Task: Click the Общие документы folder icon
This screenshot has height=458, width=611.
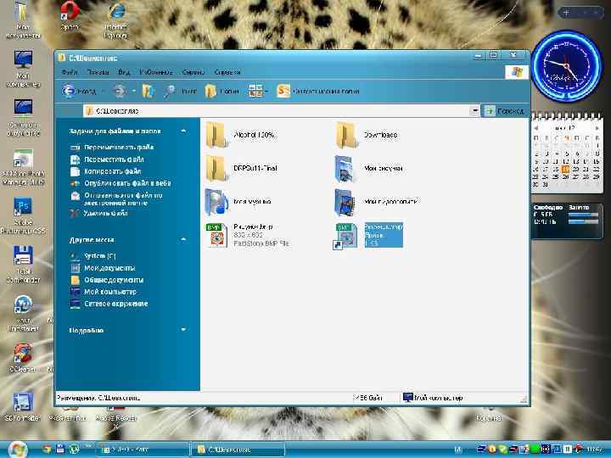Action: pyautogui.click(x=75, y=280)
